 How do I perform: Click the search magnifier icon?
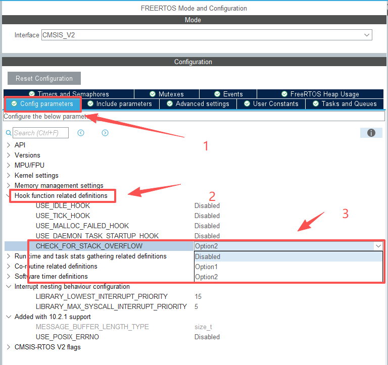click(9, 133)
